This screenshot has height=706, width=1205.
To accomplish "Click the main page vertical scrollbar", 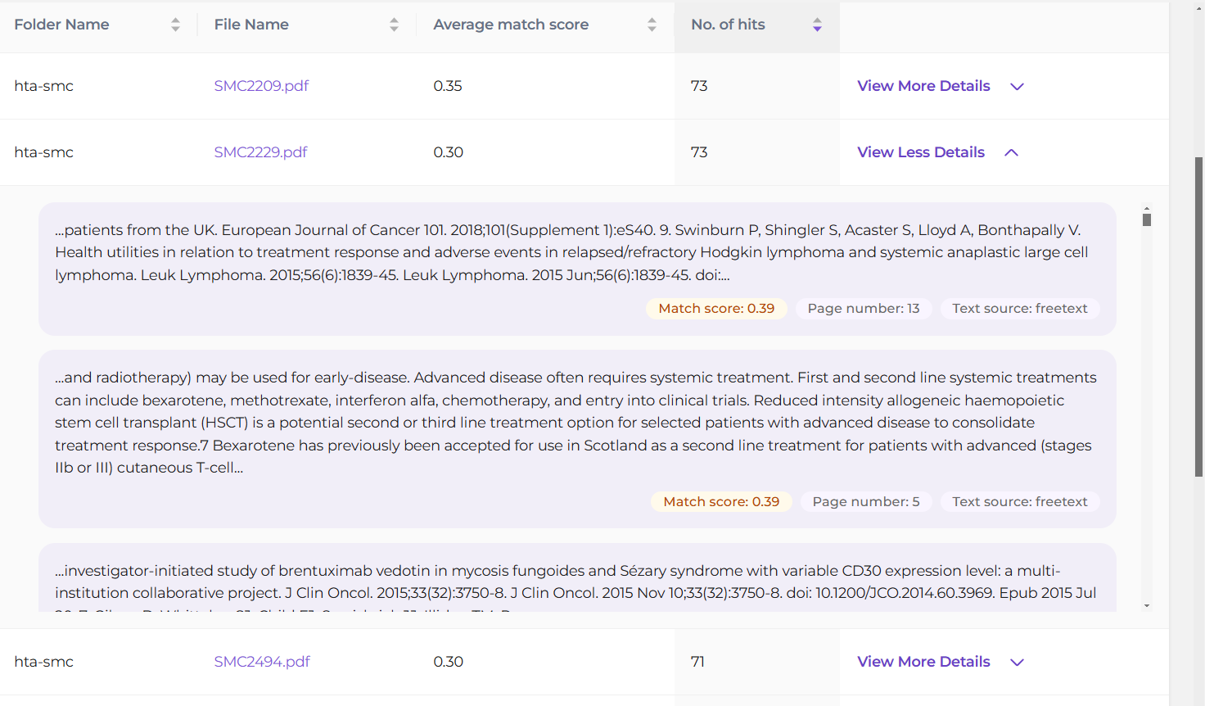I will pos(1198,315).
